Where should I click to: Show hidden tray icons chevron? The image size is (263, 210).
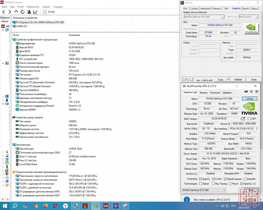click(x=218, y=206)
